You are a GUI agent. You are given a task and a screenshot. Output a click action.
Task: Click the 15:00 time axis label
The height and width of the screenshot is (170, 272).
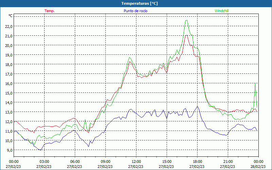pyautogui.click(x=167, y=162)
